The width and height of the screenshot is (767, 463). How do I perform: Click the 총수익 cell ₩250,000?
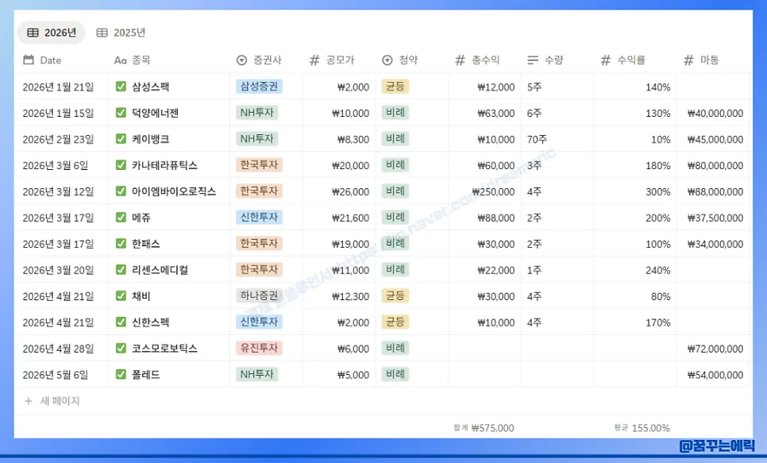[x=493, y=192]
